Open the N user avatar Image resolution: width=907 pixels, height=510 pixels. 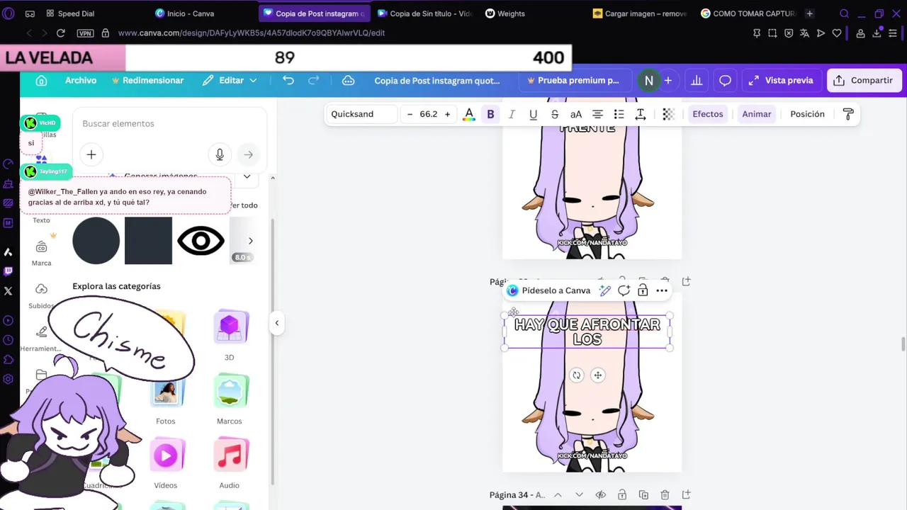pyautogui.click(x=648, y=81)
